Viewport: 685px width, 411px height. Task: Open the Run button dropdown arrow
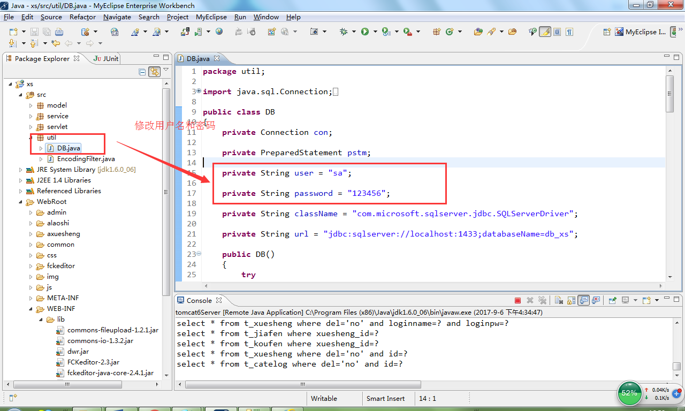click(x=375, y=32)
